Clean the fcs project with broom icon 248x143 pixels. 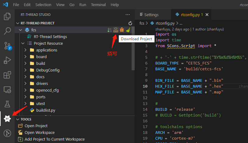[x=128, y=30]
